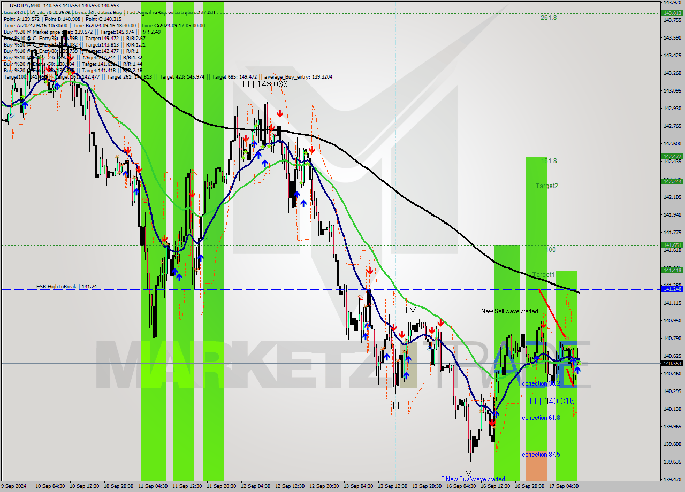The image size is (685, 492).
Task: Click the green 143.813 price tag
Action: (x=672, y=13)
